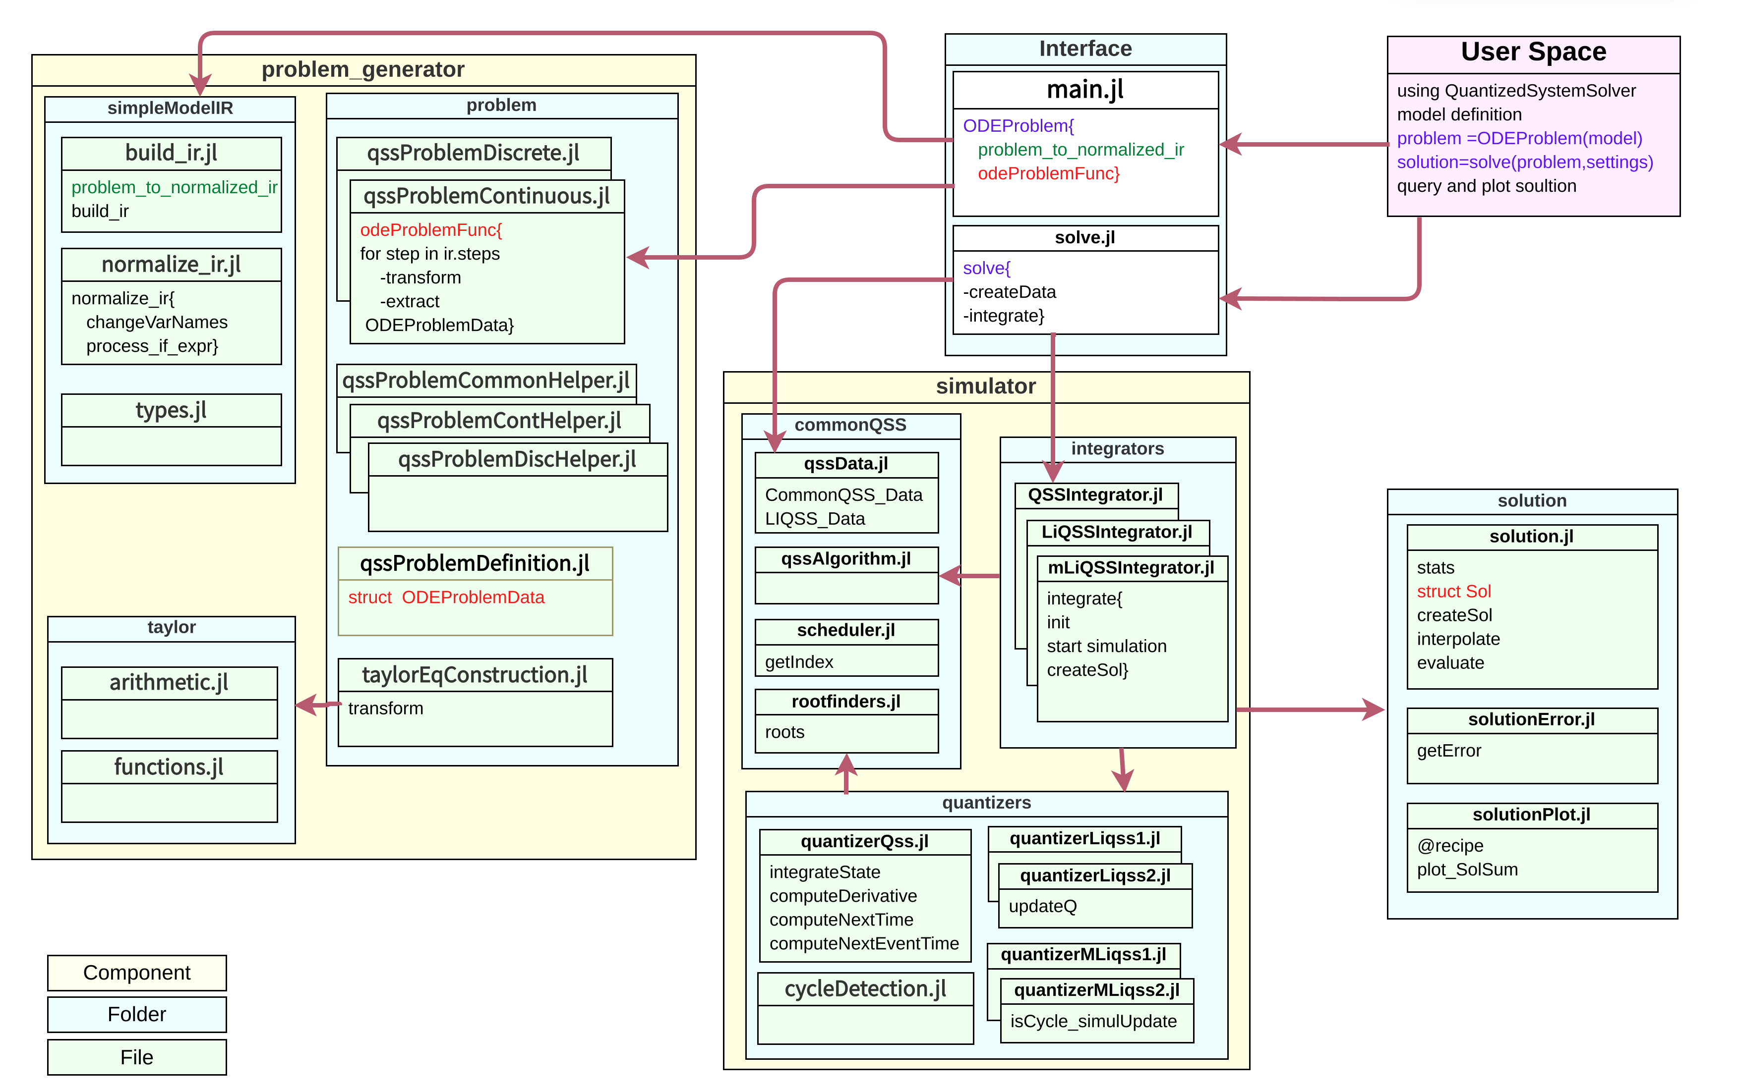Select the qssProblemCommonHelper.jl header
1739x1092 pixels.
pos(486,381)
